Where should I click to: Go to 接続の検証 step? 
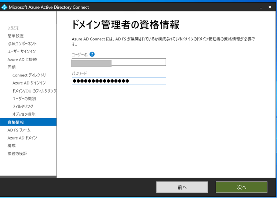(x=17, y=153)
